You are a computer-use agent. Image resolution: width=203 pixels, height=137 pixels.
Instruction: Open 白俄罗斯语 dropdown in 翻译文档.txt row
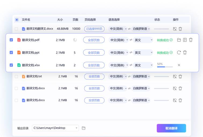tap(141, 77)
